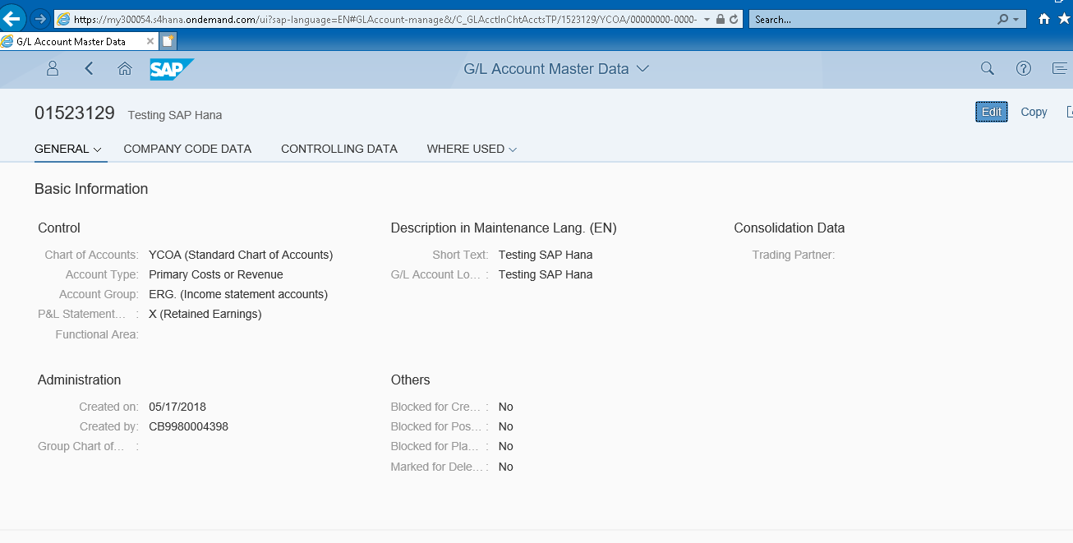Viewport: 1073px width, 543px height.
Task: Click the Copy button
Action: pyautogui.click(x=1034, y=112)
